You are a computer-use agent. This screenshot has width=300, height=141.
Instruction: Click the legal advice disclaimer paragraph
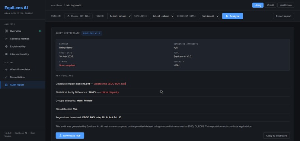pyautogui.click(x=154, y=126)
